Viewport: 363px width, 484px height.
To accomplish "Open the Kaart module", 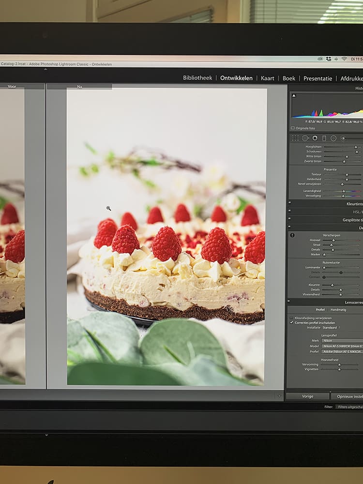I will tap(267, 78).
